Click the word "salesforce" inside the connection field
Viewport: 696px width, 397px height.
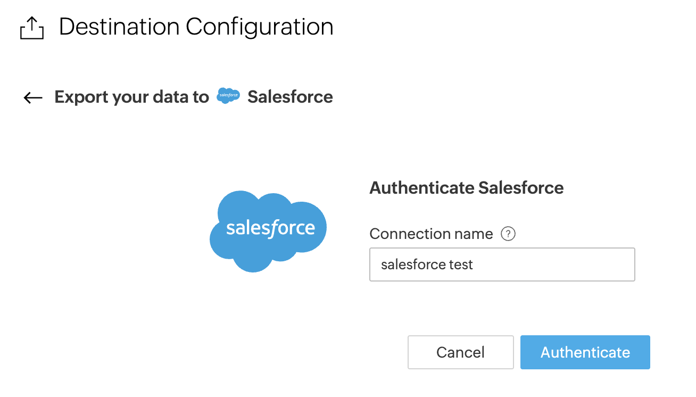click(413, 264)
